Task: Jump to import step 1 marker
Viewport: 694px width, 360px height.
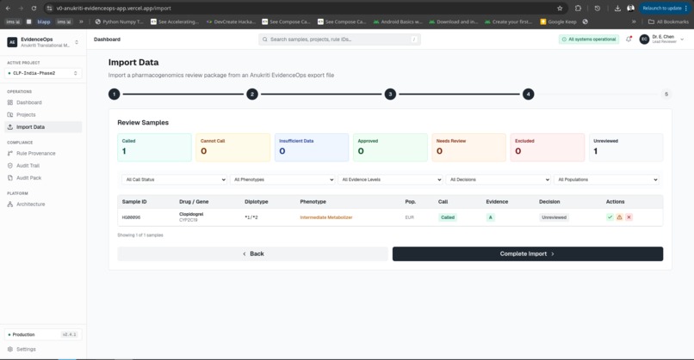Action: coord(115,95)
